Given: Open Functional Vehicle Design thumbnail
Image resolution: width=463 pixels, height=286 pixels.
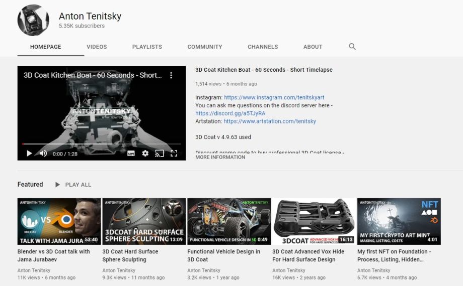Looking at the screenshot, I should [229, 221].
